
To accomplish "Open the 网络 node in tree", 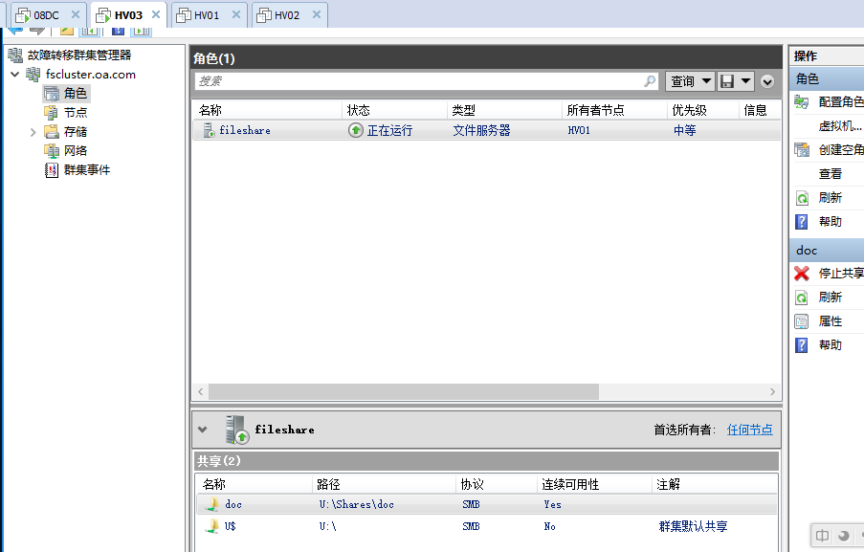I will click(x=76, y=150).
